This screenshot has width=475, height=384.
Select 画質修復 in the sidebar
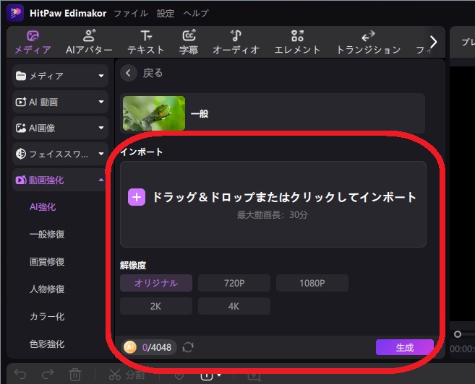pos(47,261)
